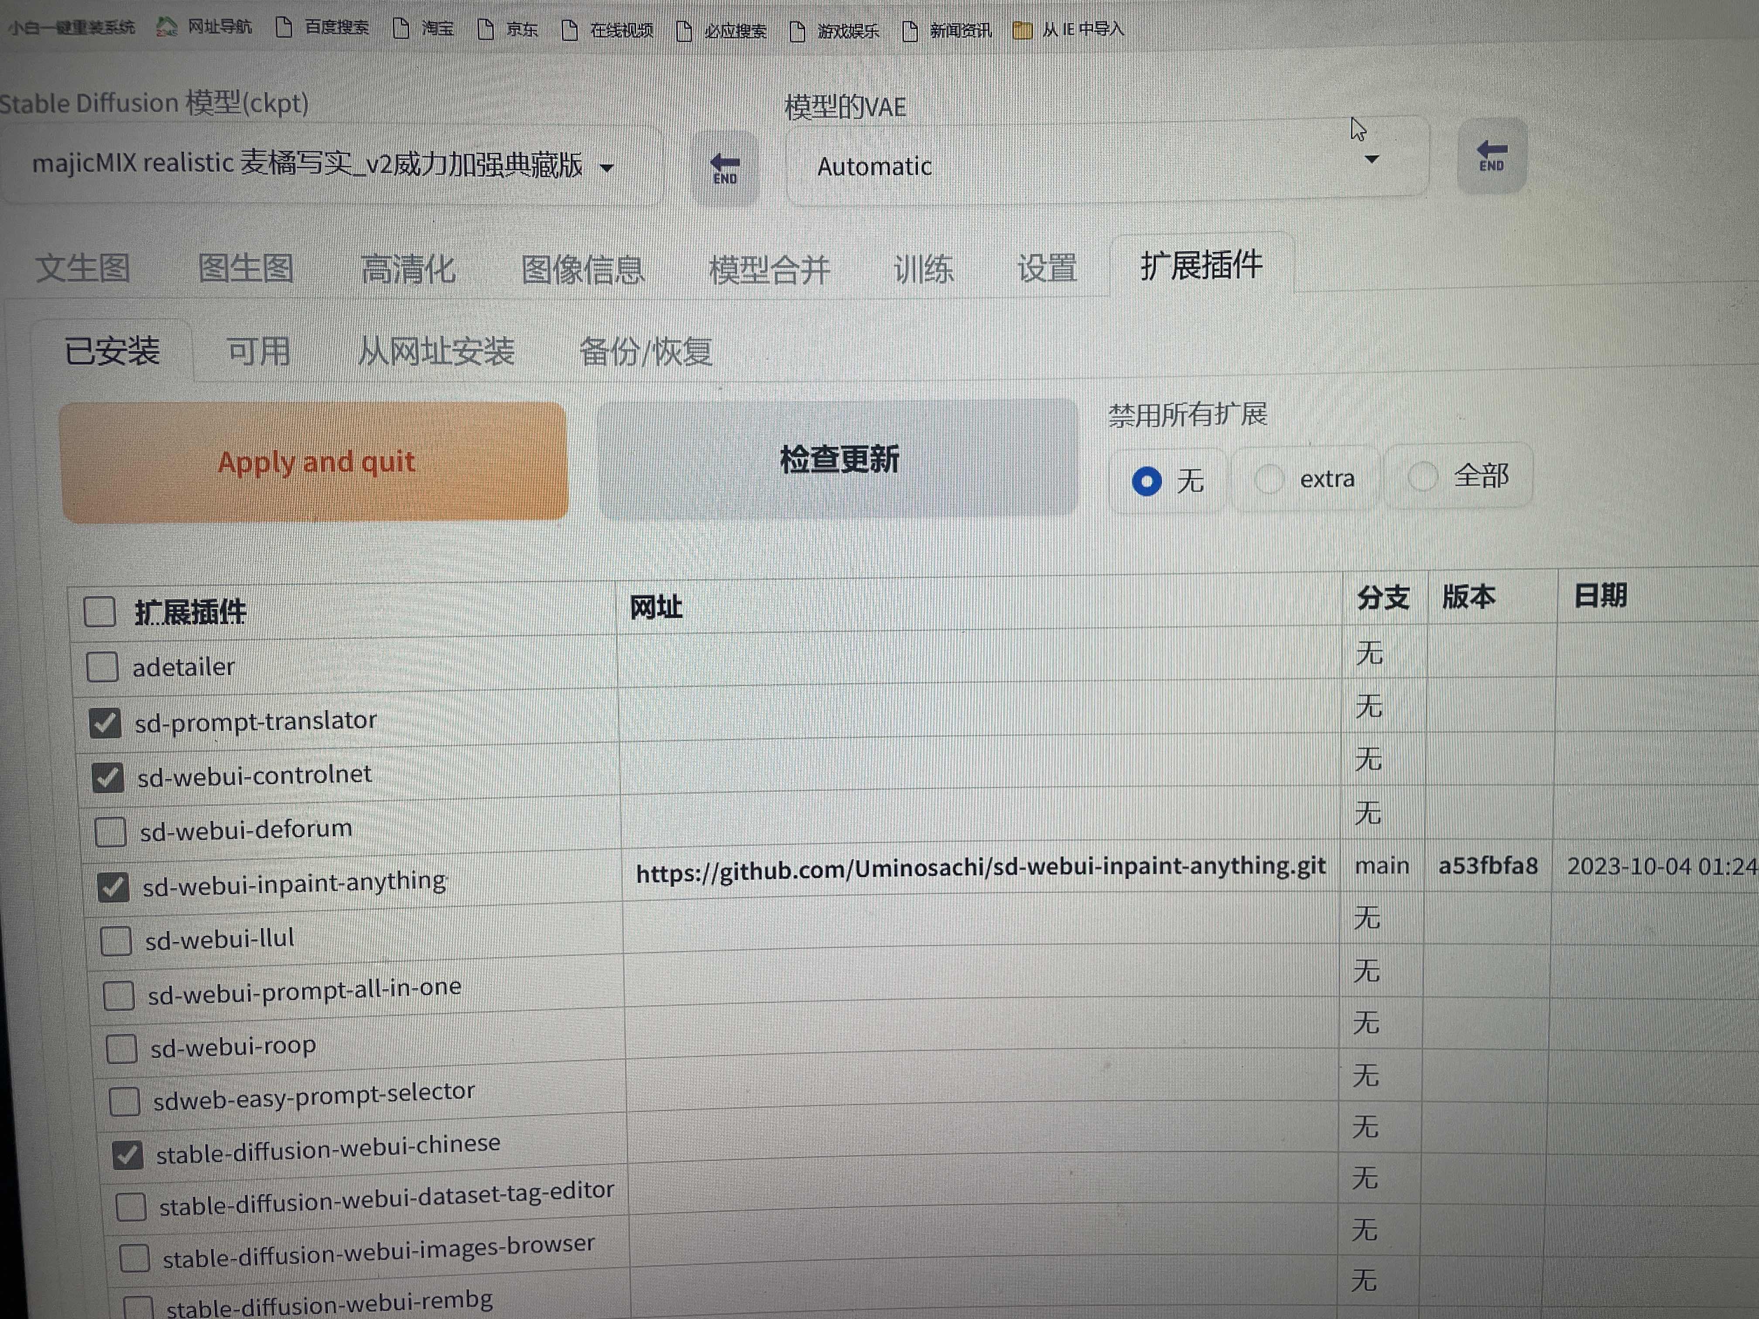The height and width of the screenshot is (1319, 1759).
Task: Click the 分支 column header
Action: tap(1383, 597)
